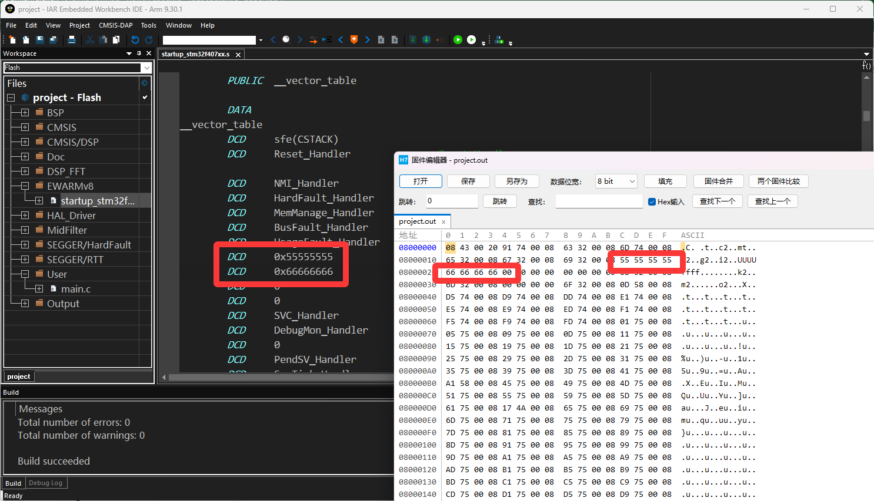
Task: Pin the Workspace panel
Action: point(139,53)
